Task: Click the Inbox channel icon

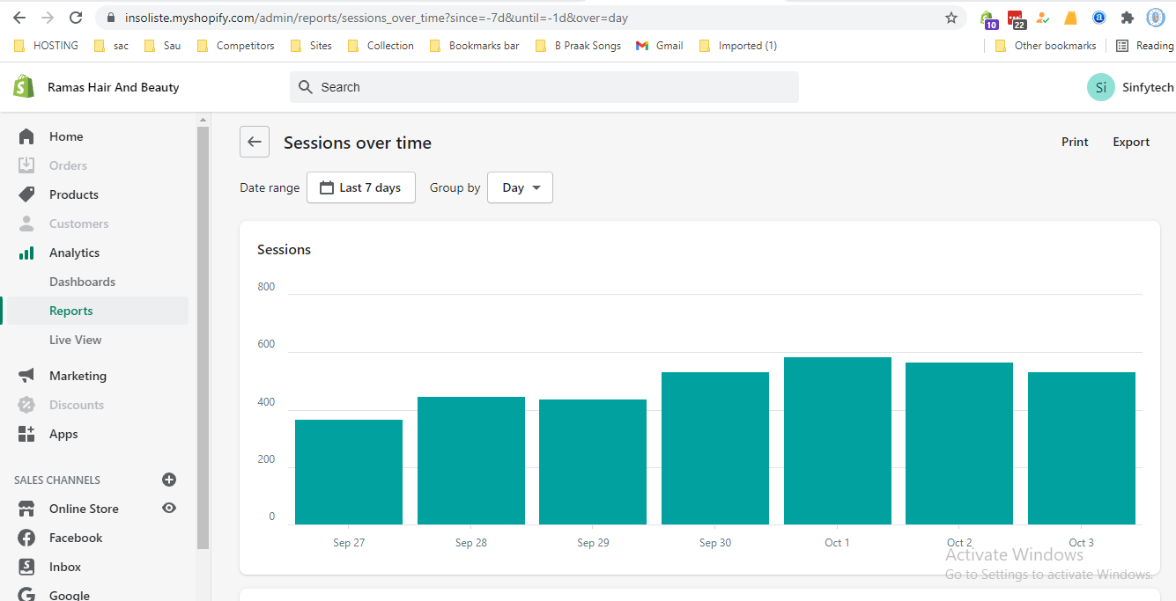Action: tap(26, 567)
